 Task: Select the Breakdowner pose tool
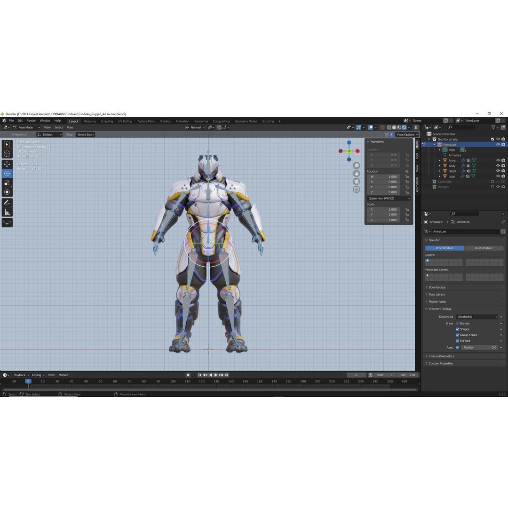[x=7, y=222]
